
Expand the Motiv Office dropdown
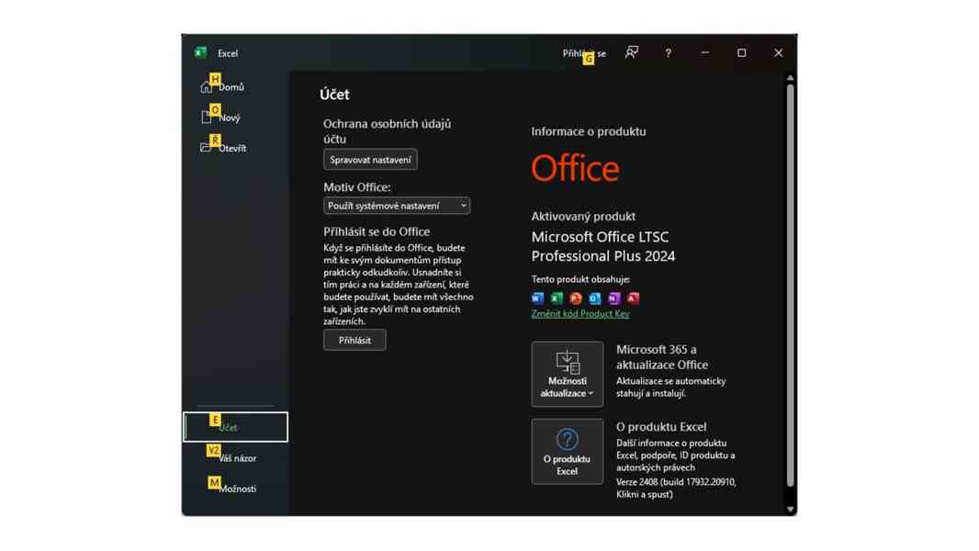click(397, 206)
